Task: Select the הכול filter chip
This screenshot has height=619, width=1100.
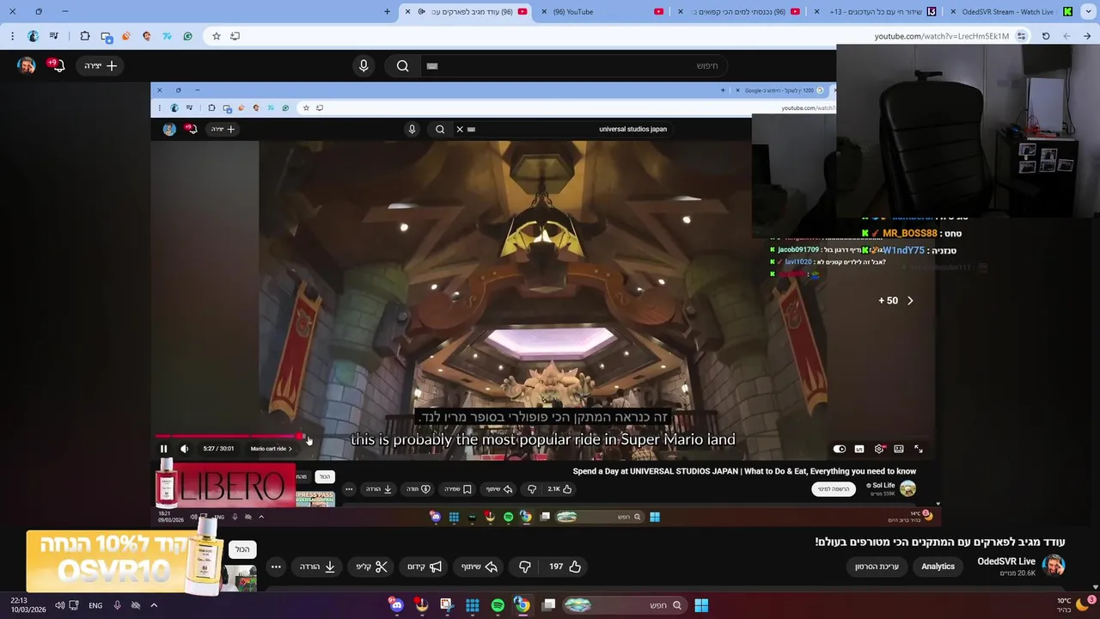Action: pos(242,549)
